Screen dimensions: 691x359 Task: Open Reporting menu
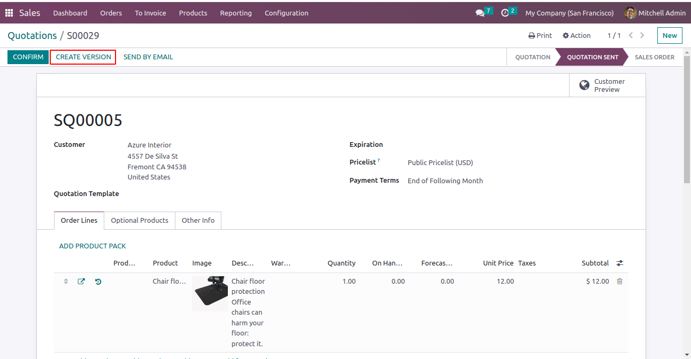[x=236, y=13]
